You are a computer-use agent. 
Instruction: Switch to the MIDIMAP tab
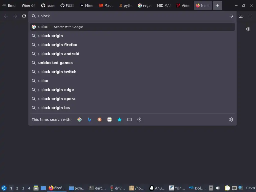point(163,5)
